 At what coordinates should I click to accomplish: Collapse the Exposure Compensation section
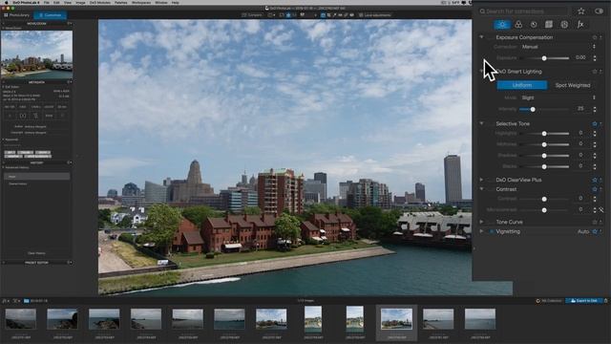click(481, 37)
